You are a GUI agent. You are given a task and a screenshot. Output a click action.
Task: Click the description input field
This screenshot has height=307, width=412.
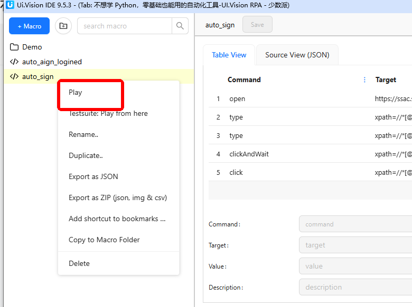coord(355,287)
